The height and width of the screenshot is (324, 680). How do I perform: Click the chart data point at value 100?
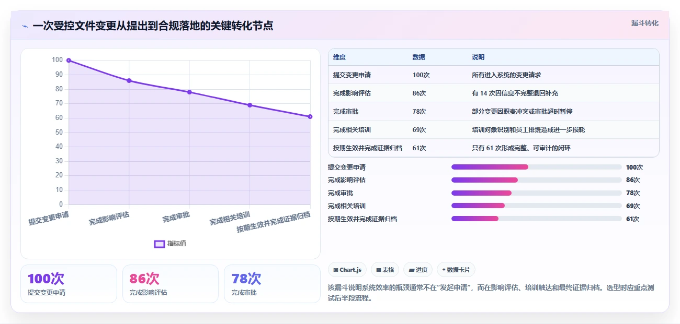point(69,61)
